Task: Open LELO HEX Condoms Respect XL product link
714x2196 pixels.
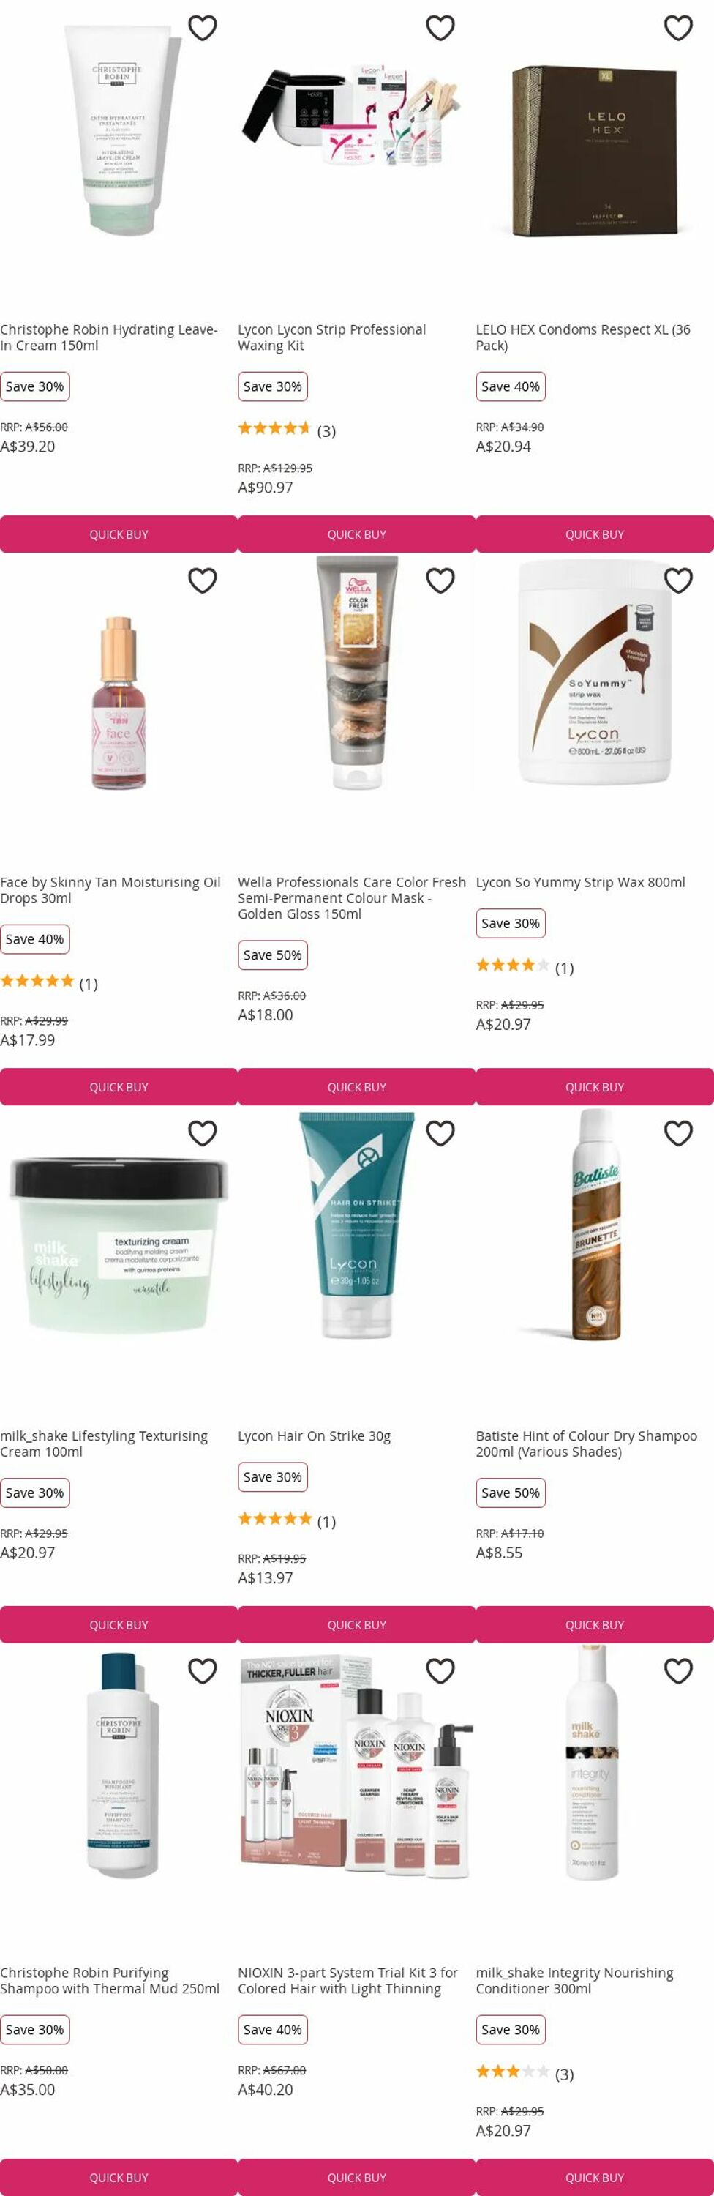Action: [x=583, y=337]
